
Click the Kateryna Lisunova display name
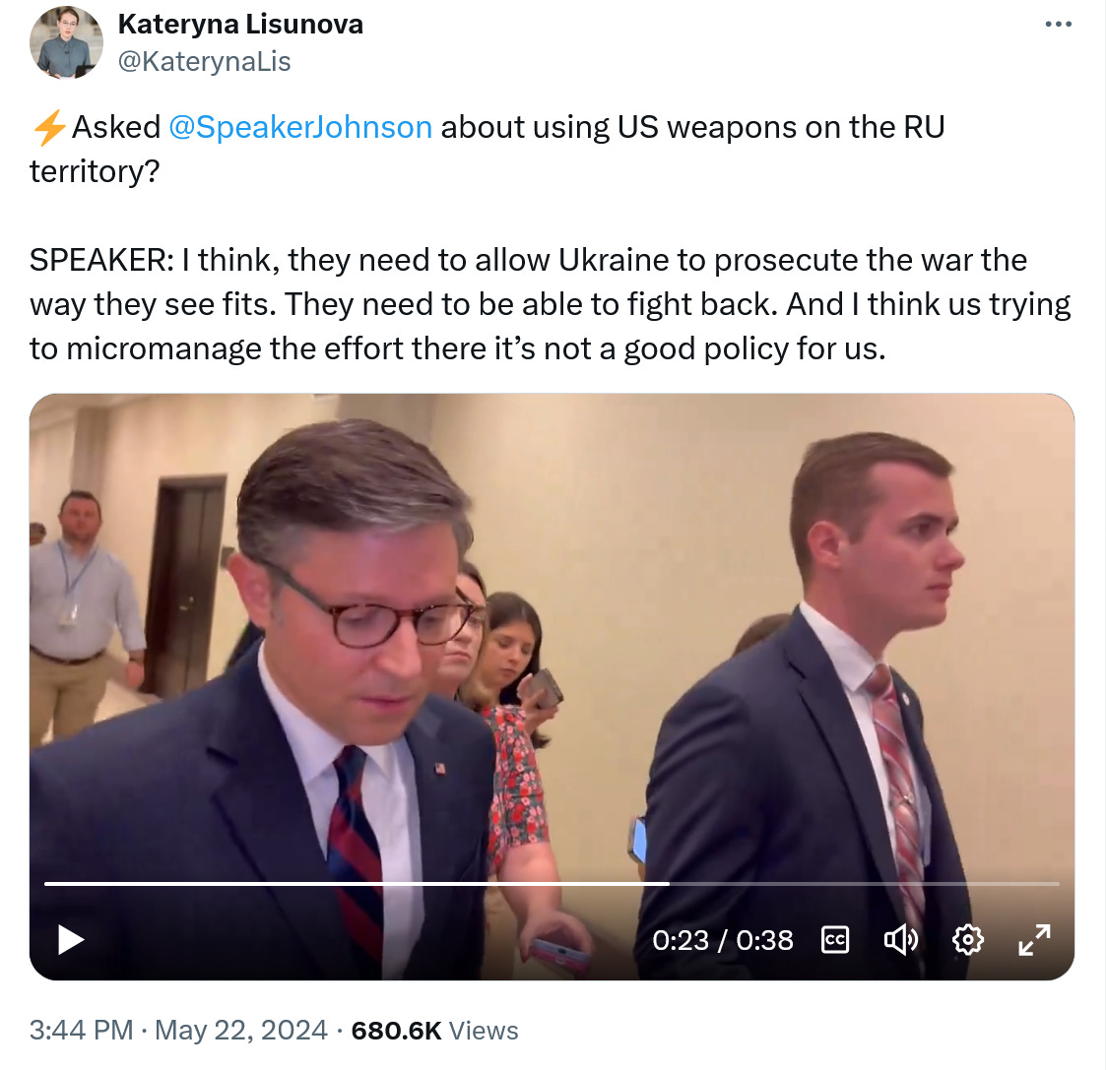click(240, 24)
